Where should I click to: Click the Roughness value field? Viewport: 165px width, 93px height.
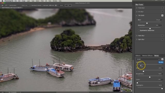coord(160,74)
